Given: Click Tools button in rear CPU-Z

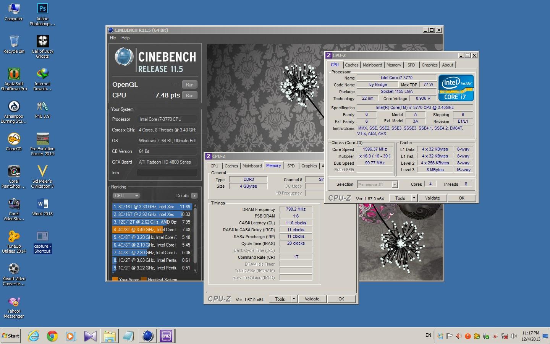Looking at the screenshot, I should pos(280,299).
